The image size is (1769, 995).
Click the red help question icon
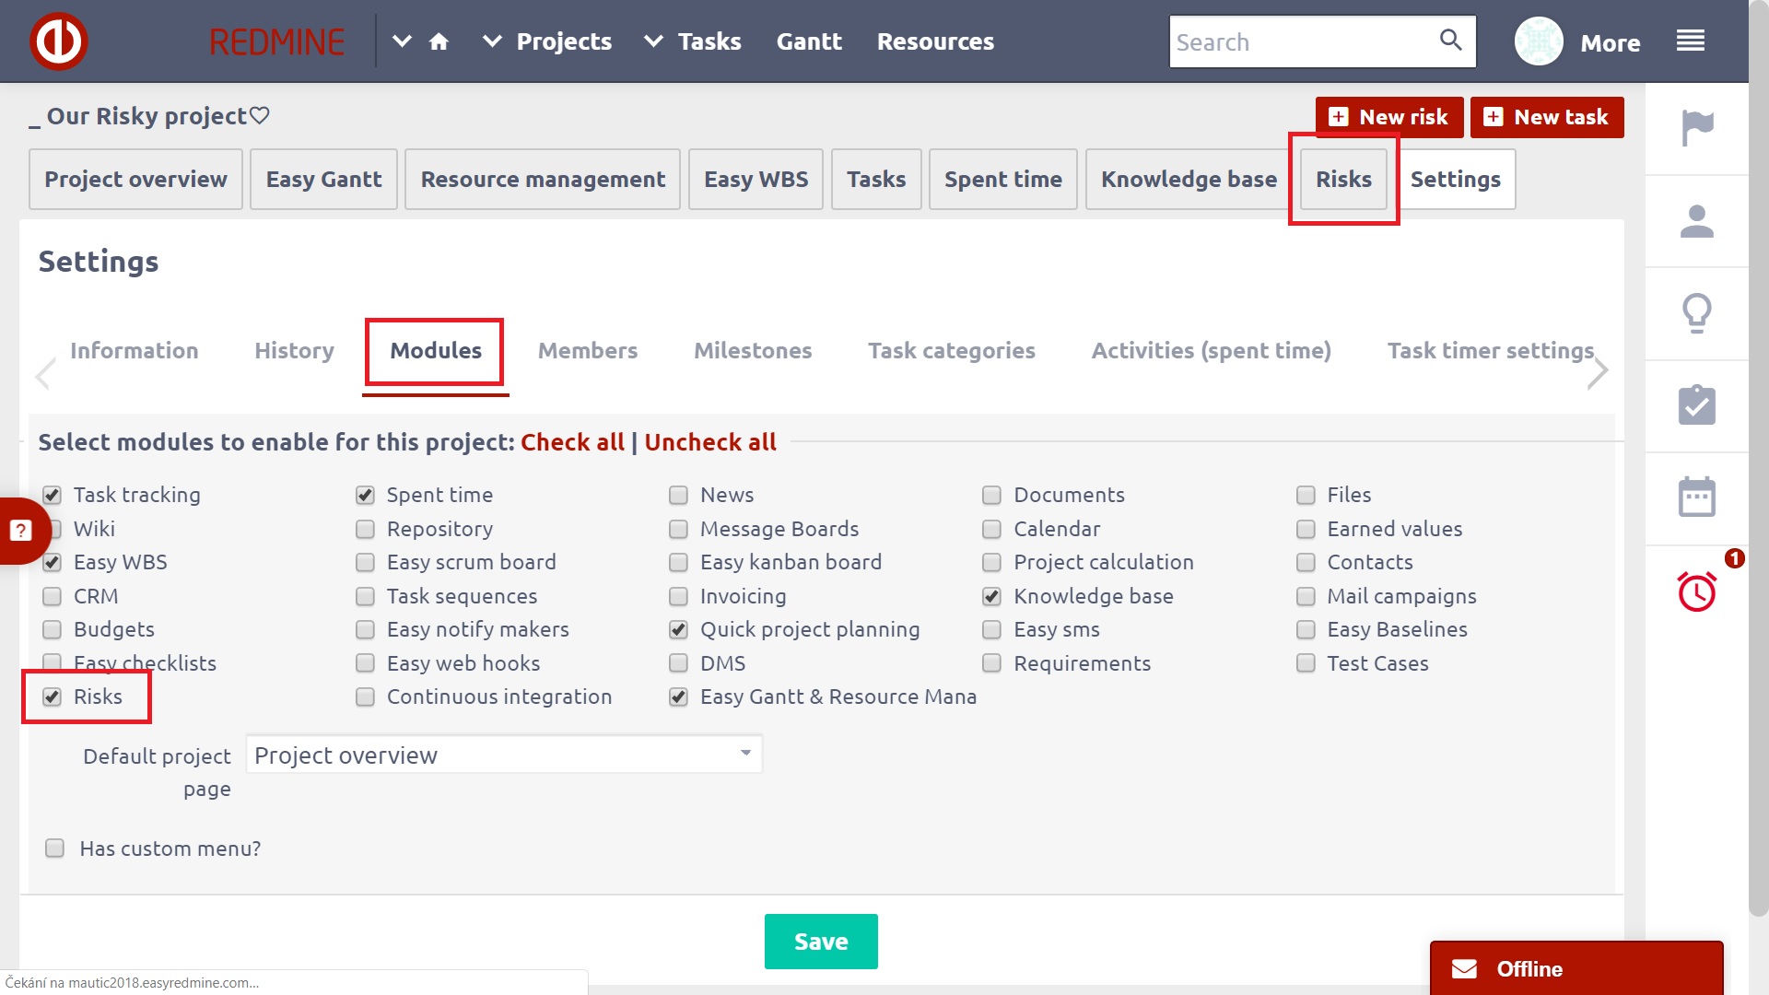pyautogui.click(x=20, y=531)
